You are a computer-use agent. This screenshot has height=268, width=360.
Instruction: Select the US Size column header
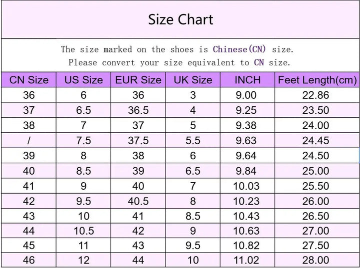pyautogui.click(x=83, y=80)
